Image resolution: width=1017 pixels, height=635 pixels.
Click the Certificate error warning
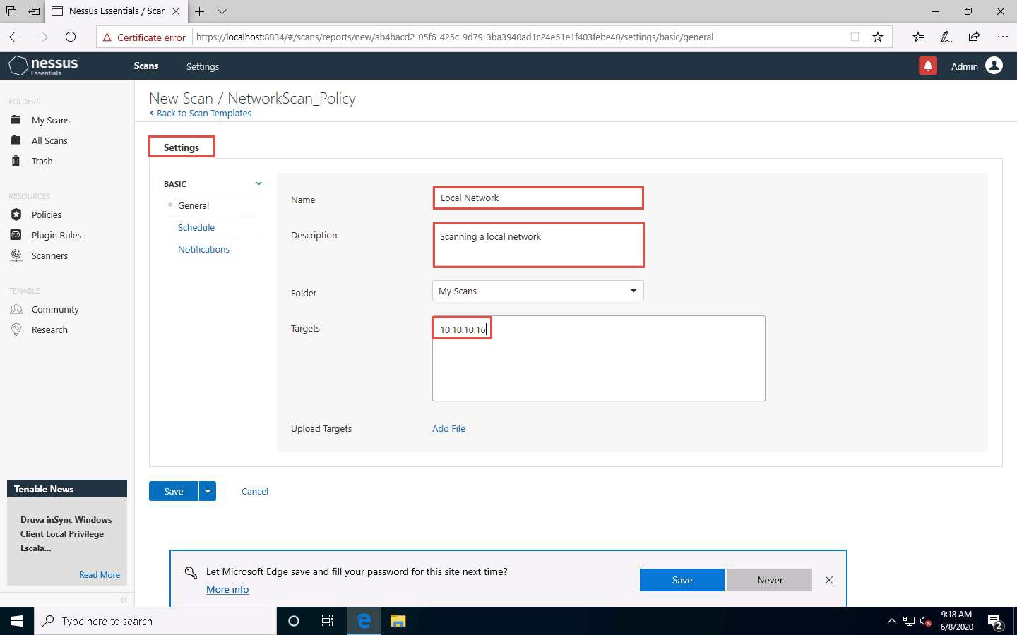click(144, 37)
